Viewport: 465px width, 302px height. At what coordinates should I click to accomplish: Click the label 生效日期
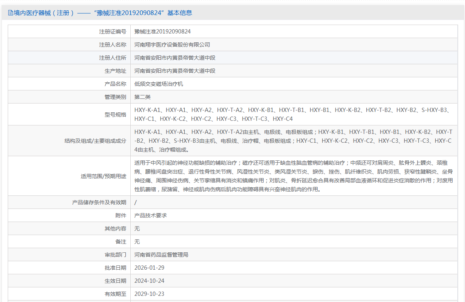pos(115,281)
